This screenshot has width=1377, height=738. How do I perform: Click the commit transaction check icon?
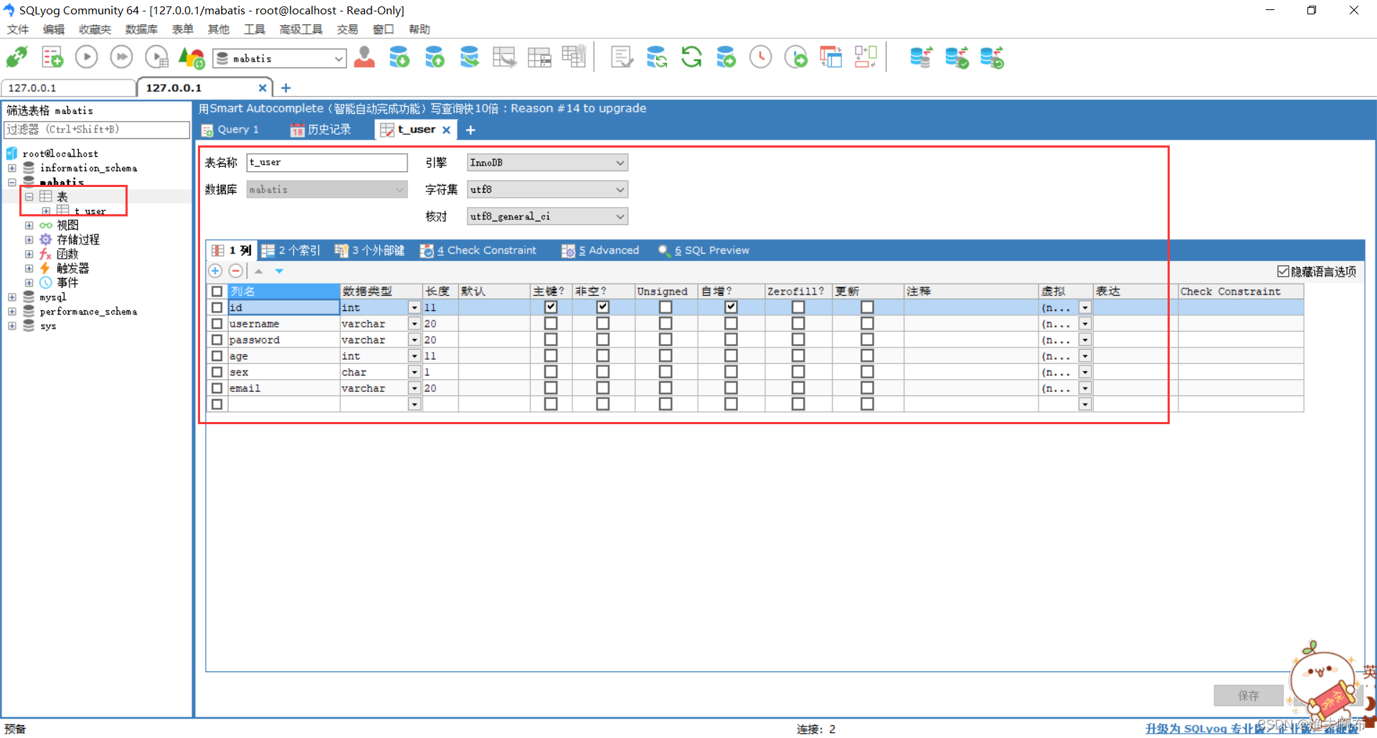(957, 57)
